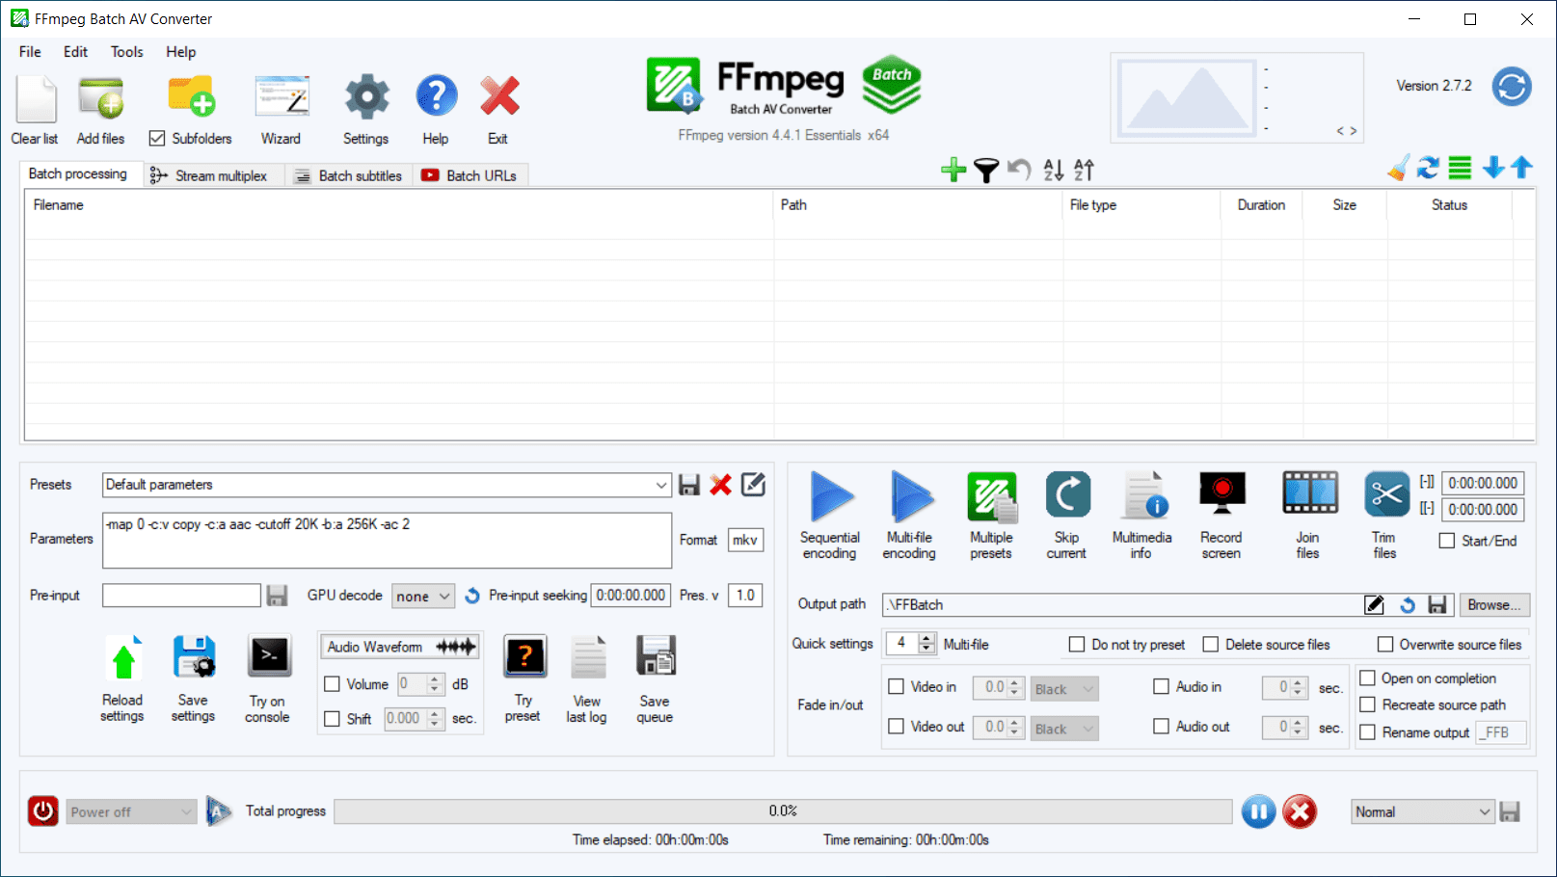Image resolution: width=1557 pixels, height=877 pixels.
Task: Open the Normal priority dropdown
Action: coord(1423,812)
